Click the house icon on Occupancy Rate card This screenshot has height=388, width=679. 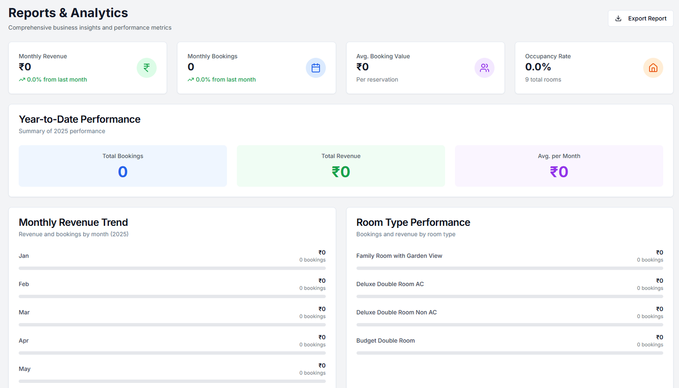[653, 67]
